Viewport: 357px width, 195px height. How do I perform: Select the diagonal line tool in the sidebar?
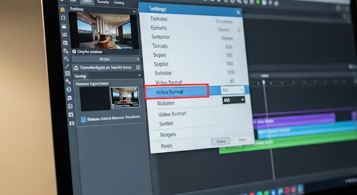tap(67, 66)
